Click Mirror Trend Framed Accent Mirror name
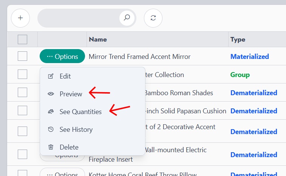 (139, 57)
